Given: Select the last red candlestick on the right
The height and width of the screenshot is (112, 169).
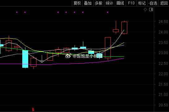Looking at the screenshot, I should pos(124,28).
